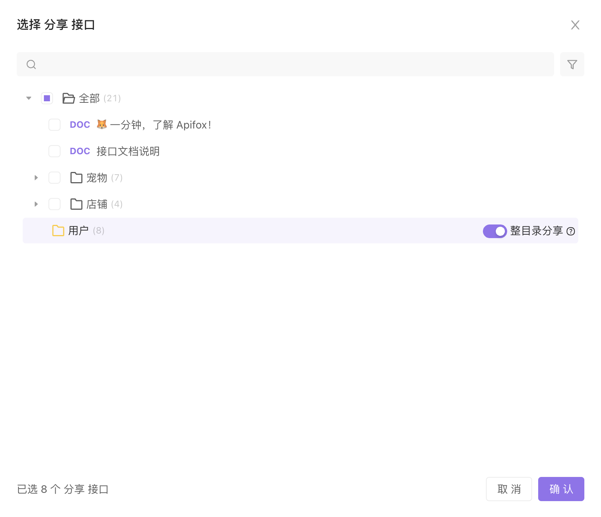Image resolution: width=601 pixels, height=517 pixels.
Task: Click the 店铺 folder icon
Action: pyautogui.click(x=76, y=204)
